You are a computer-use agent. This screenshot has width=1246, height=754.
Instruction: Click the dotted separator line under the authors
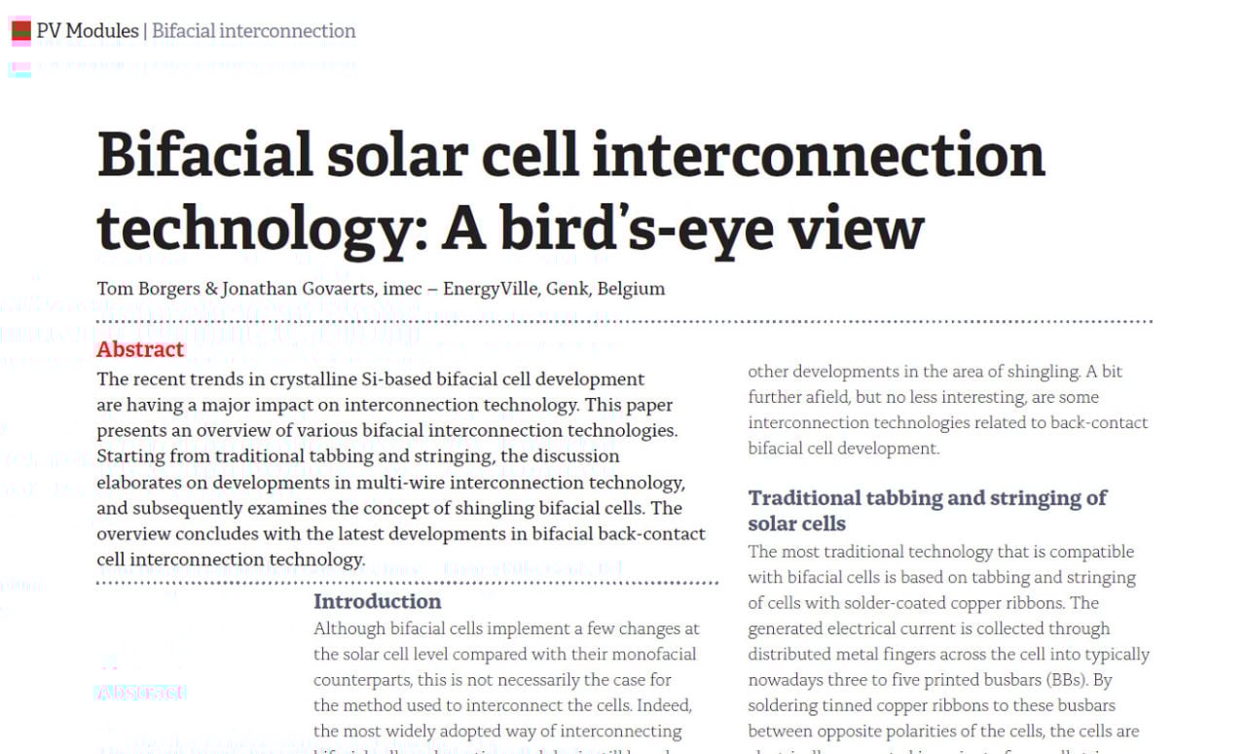(x=623, y=321)
